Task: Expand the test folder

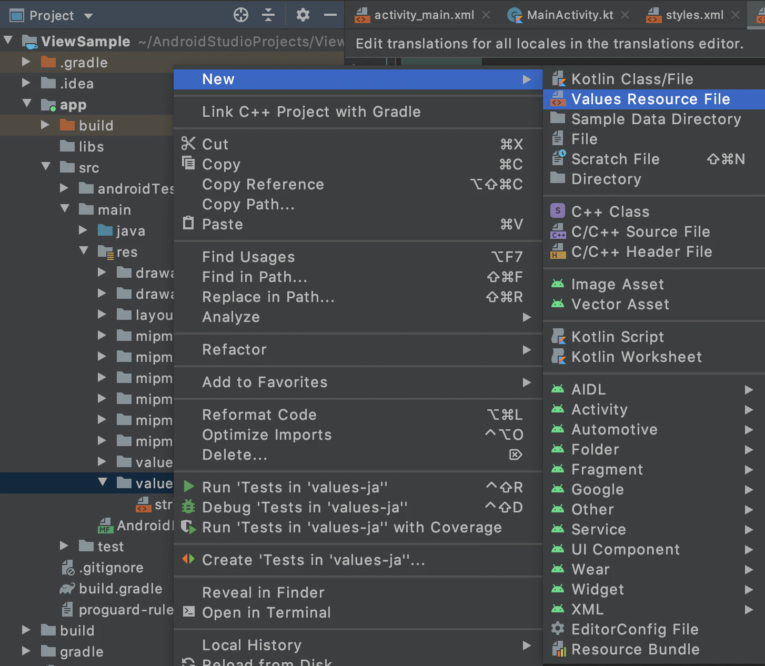Action: (64, 546)
